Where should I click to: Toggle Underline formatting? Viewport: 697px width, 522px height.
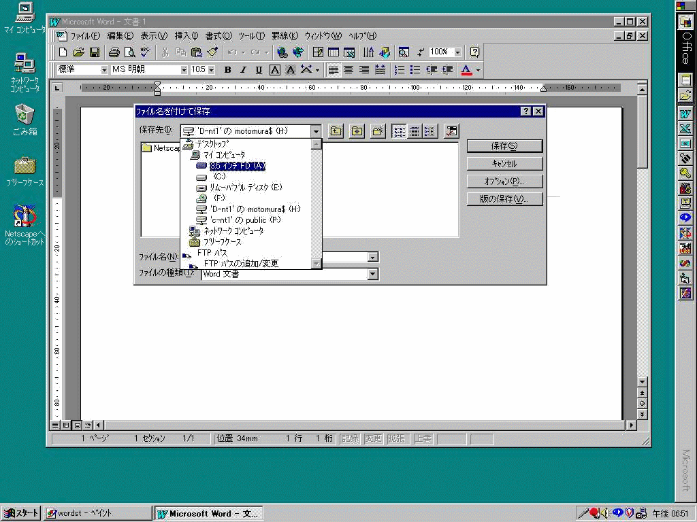259,70
